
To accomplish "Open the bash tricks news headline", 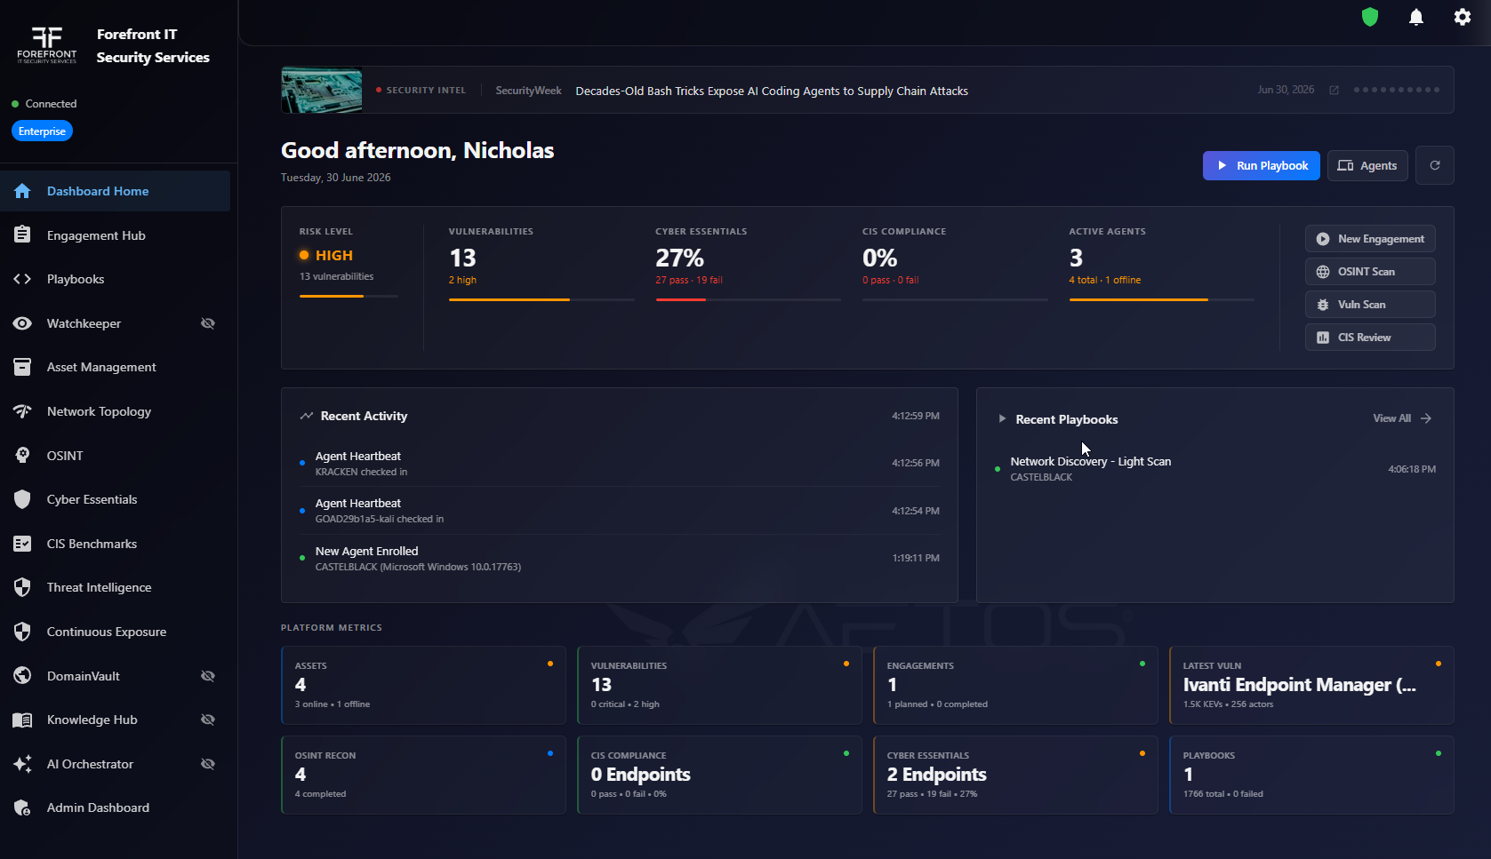I will click(772, 91).
